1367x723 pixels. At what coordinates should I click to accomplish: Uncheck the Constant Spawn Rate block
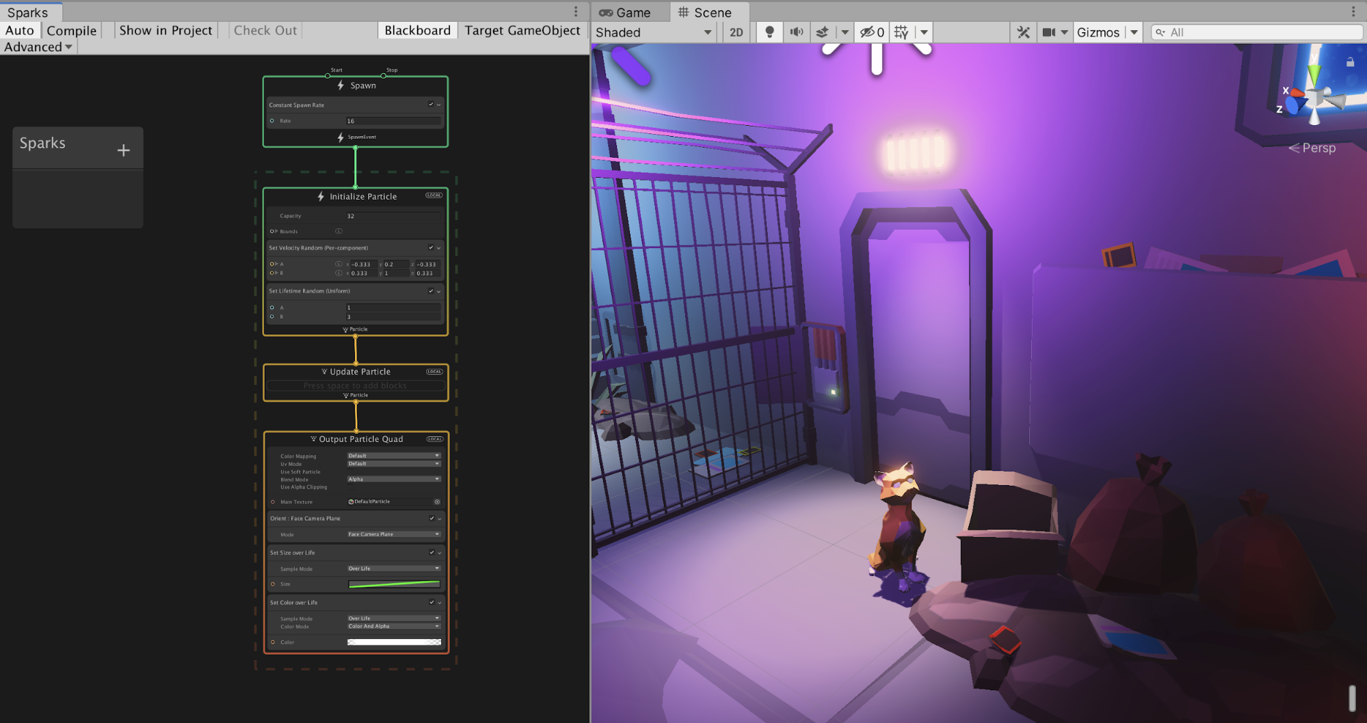tap(431, 105)
